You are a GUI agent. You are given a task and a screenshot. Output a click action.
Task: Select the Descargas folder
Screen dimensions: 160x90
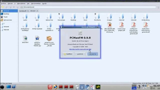click(61, 17)
